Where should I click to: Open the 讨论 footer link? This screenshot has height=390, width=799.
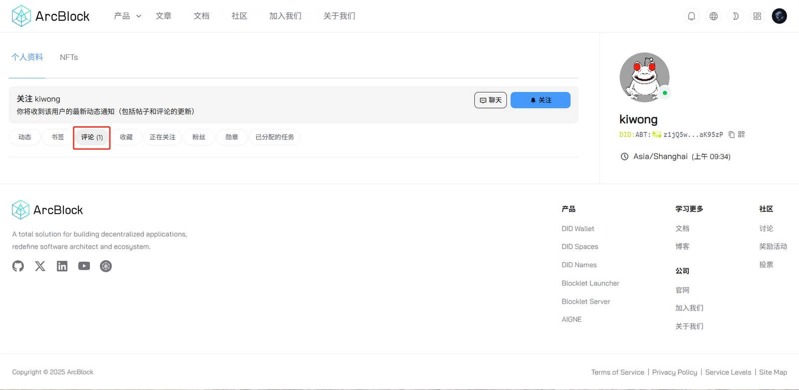(x=766, y=229)
